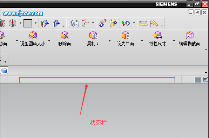209x138 pixels.
Task: Open synchronous modeling toolbar options arrow
Action: tap(206, 50)
